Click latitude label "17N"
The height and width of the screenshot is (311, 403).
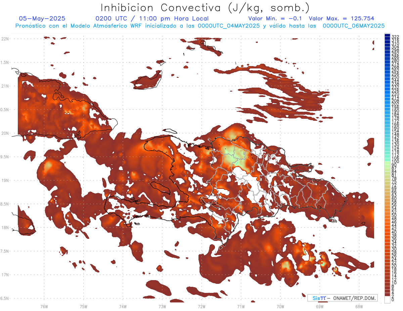(5, 275)
